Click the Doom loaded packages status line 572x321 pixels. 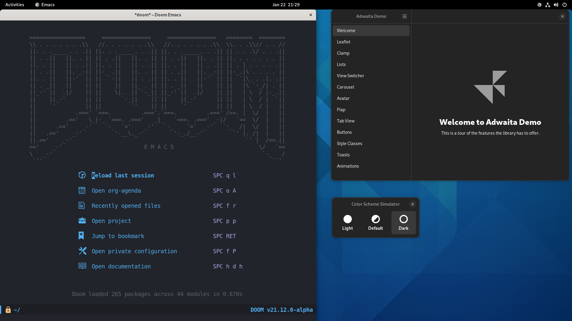pos(157,294)
